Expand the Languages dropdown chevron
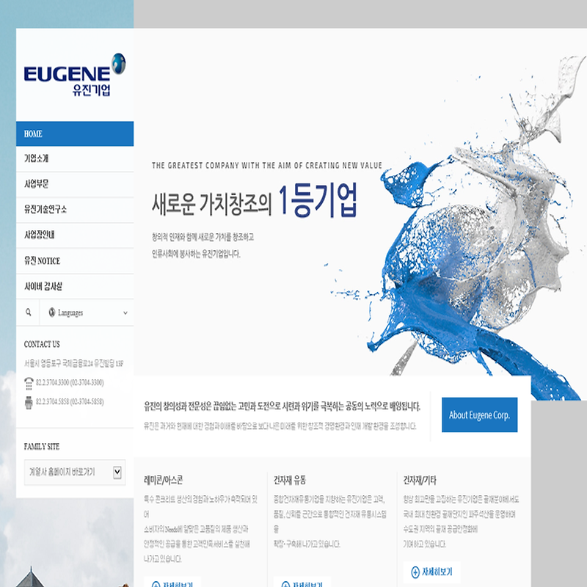Image resolution: width=587 pixels, height=587 pixels. pos(125,313)
